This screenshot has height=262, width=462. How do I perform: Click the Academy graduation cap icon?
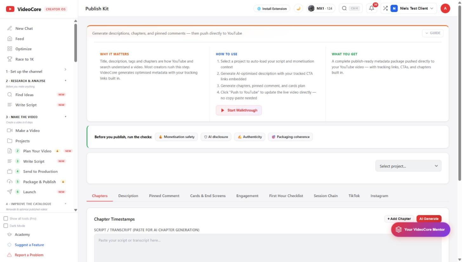10,234
